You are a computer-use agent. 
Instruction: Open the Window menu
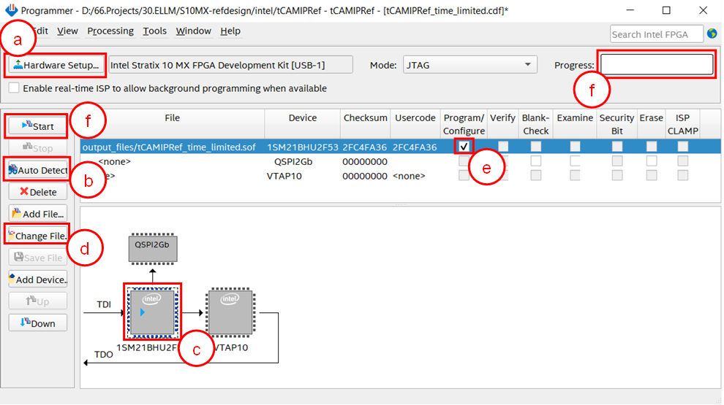[x=194, y=31]
